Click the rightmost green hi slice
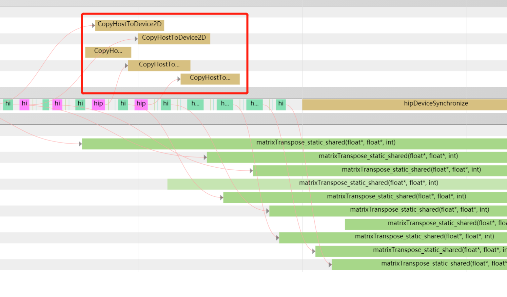Screen dimensions: 507x297 point(280,104)
